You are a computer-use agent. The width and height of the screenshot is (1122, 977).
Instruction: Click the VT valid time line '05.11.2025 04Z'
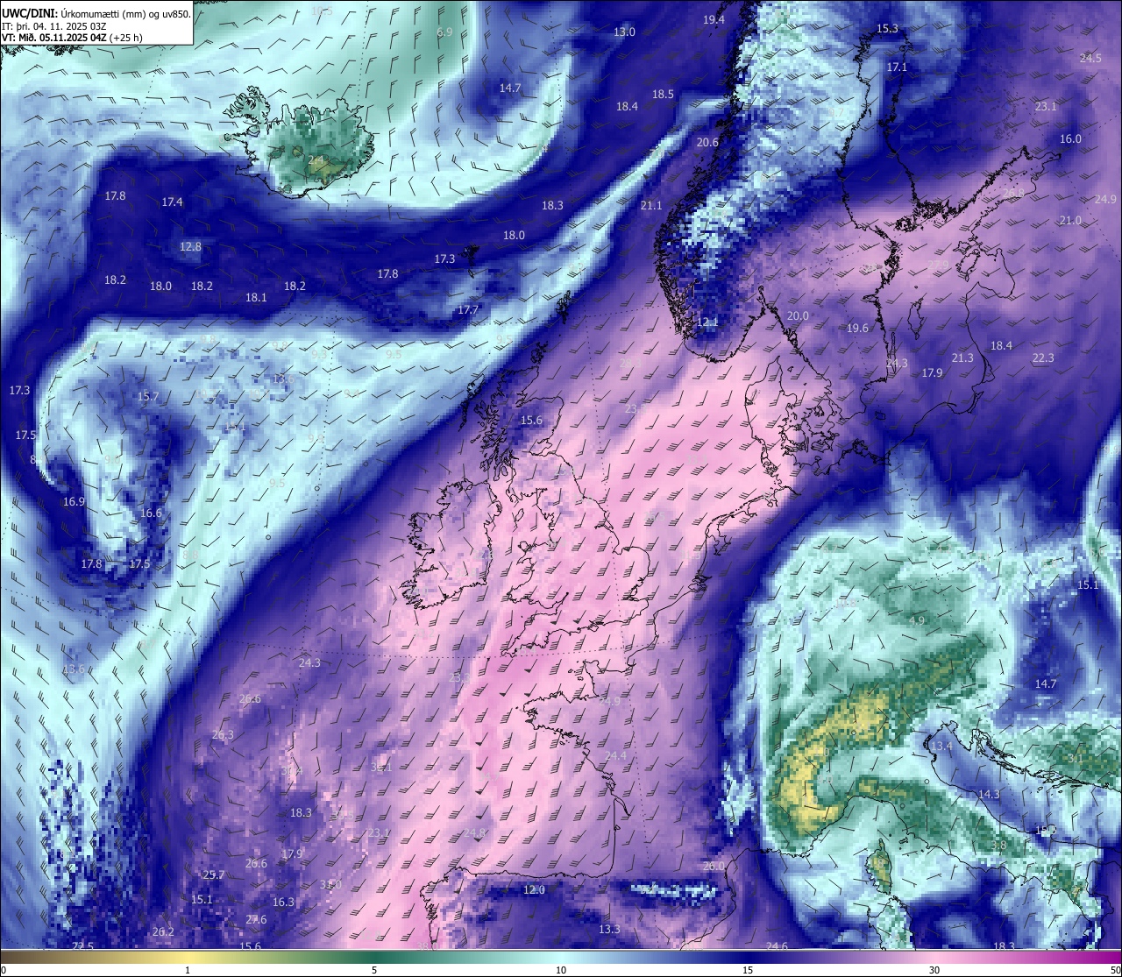coord(72,38)
